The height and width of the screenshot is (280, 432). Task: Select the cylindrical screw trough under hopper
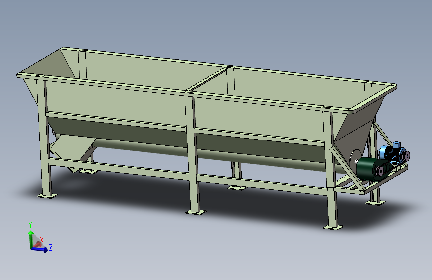click(x=215, y=154)
